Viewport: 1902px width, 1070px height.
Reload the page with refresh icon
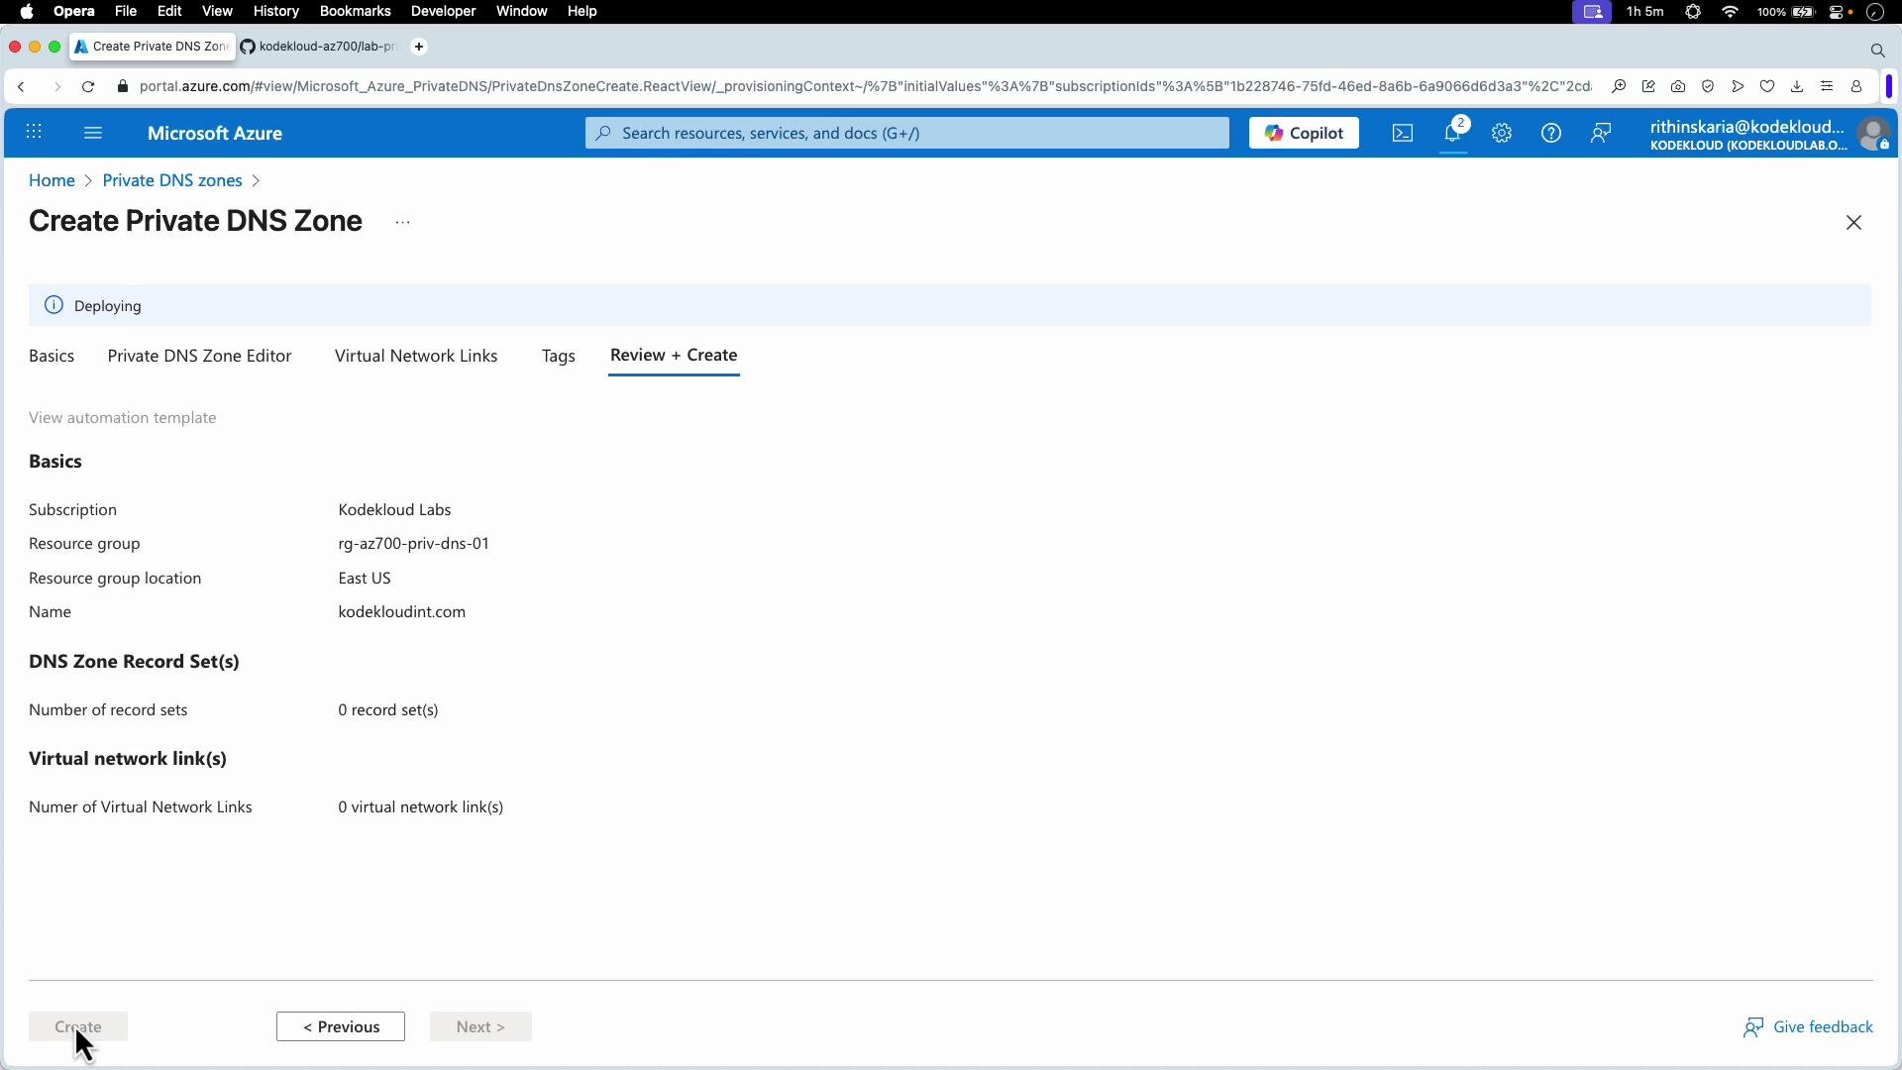click(x=88, y=87)
